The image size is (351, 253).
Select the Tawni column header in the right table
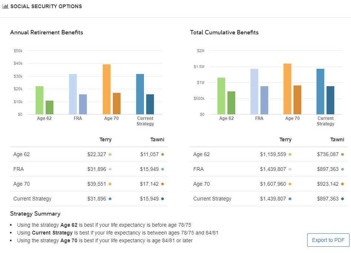[x=337, y=139]
